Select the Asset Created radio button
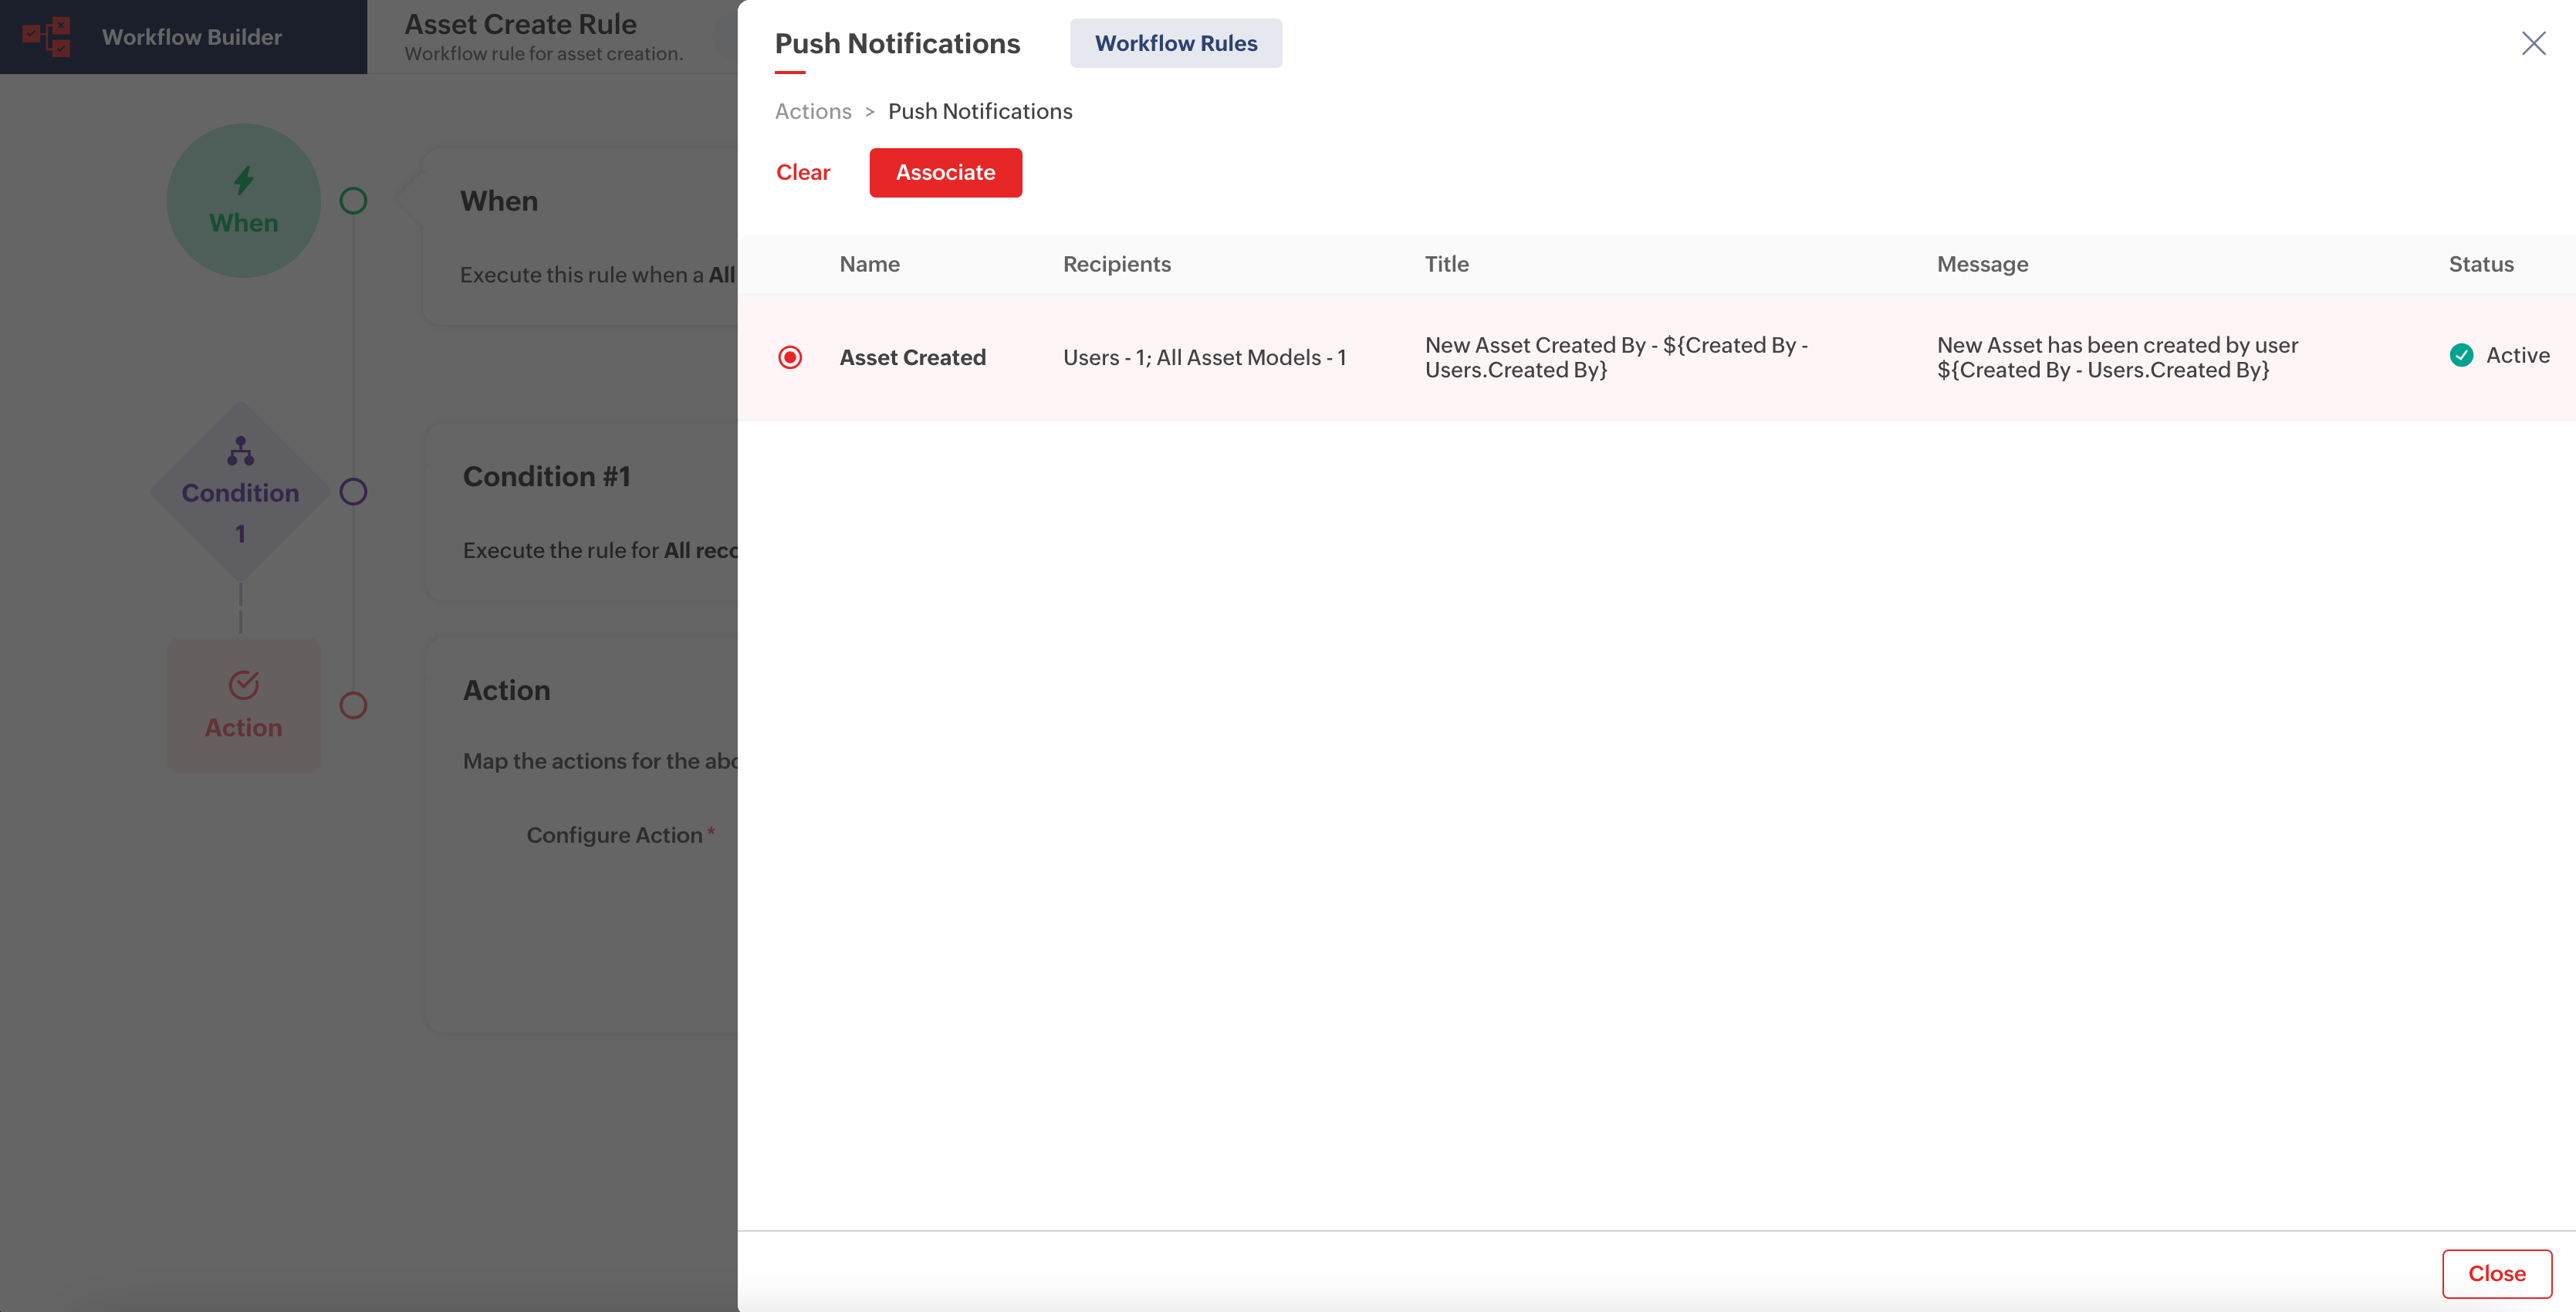Viewport: 2576px width, 1312px height. click(x=790, y=357)
